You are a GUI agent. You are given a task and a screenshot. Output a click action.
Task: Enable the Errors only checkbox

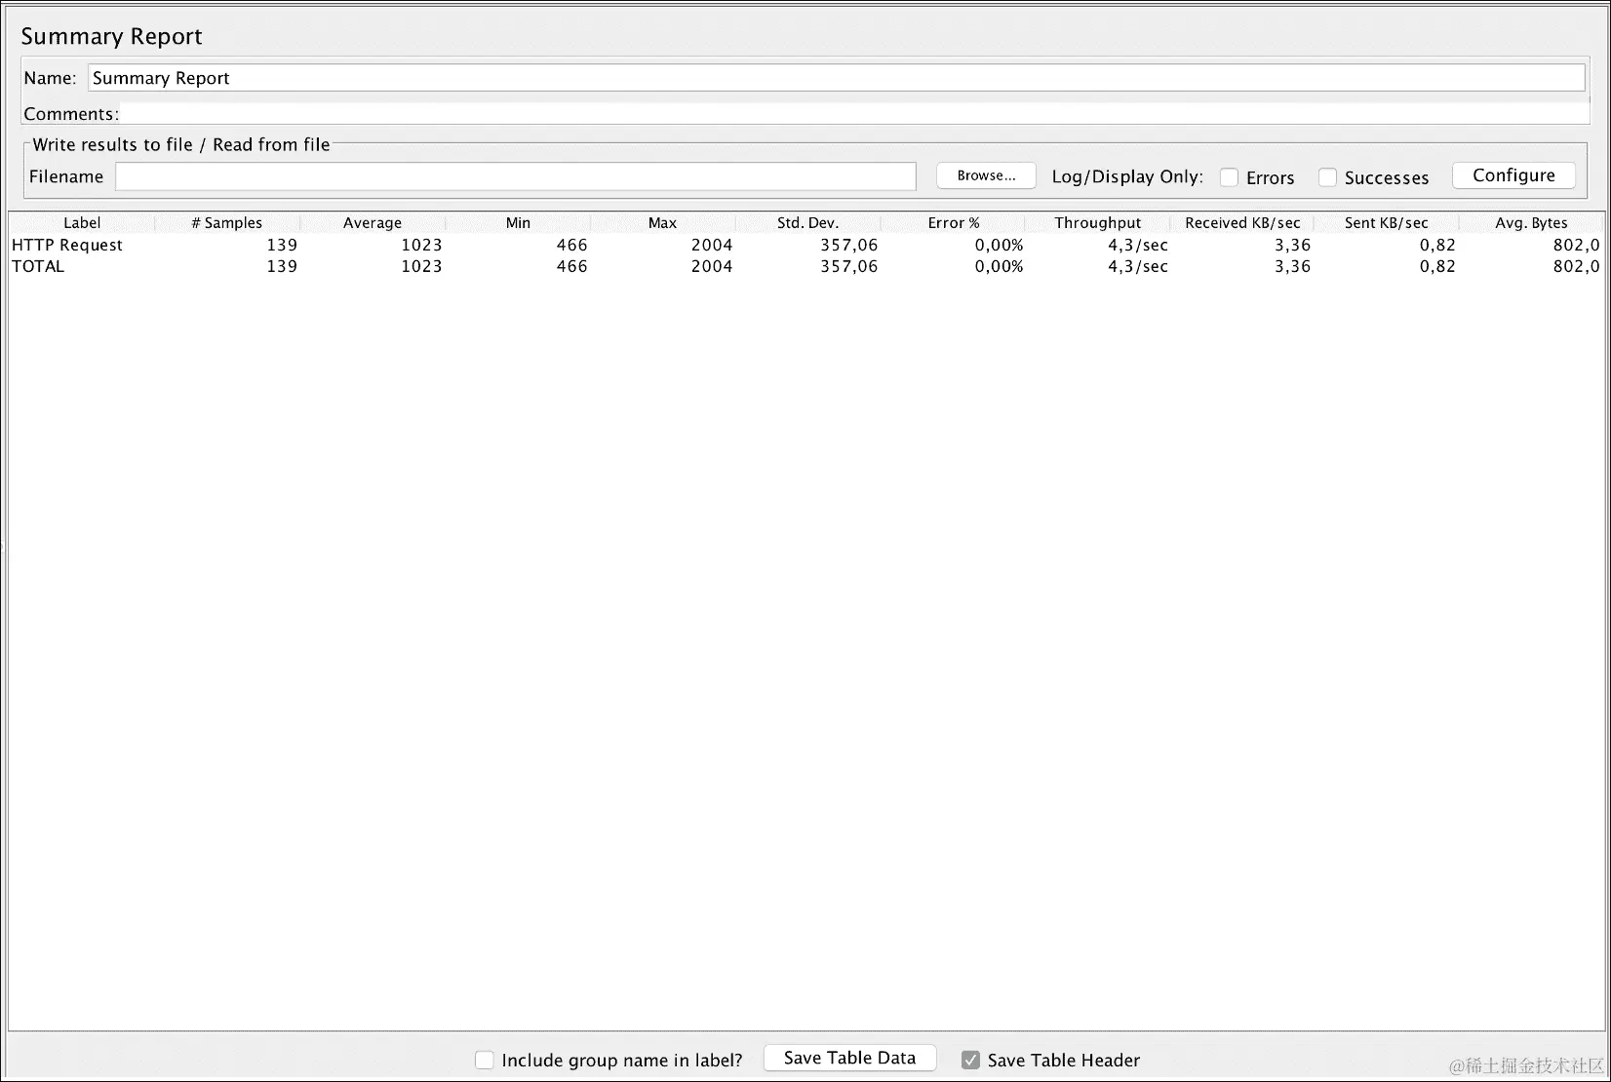coord(1229,177)
